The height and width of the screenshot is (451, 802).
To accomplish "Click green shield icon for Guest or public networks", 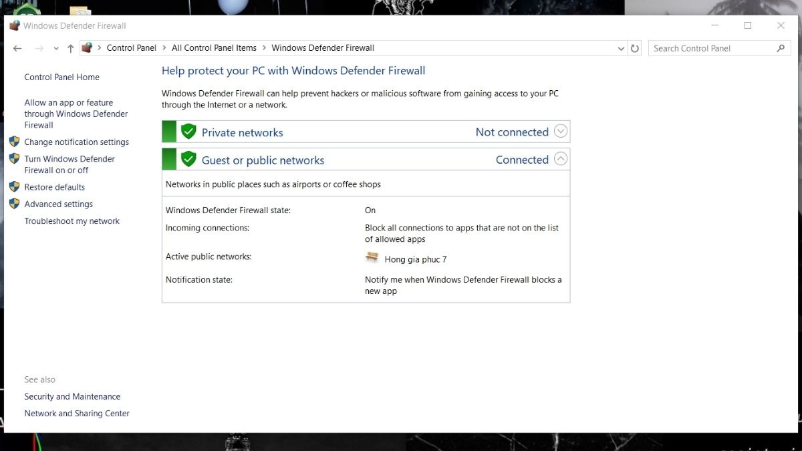I will pos(188,159).
